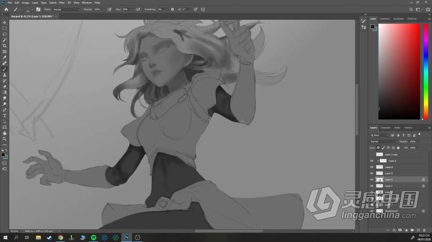
Task: Toggle lock image pixels brush icon
Action: 383,148
